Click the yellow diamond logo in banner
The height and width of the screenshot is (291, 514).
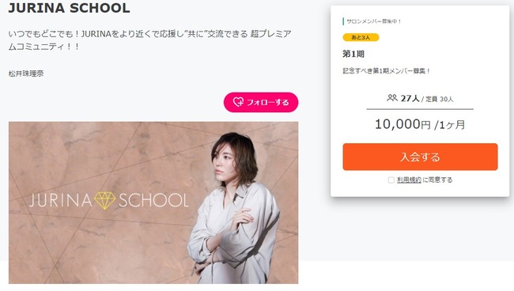pos(104,200)
